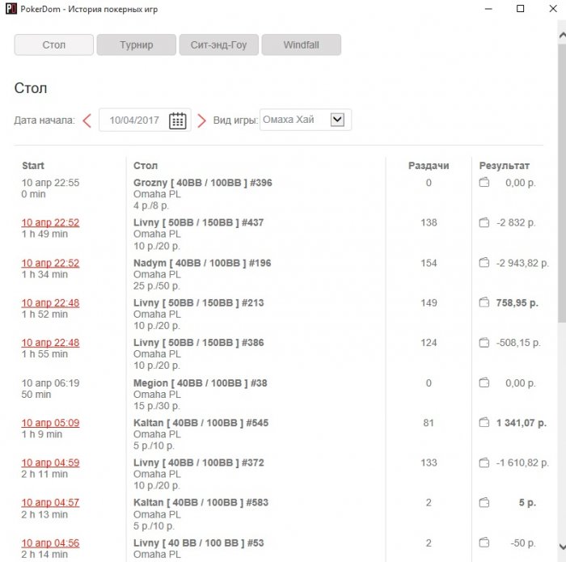Click the scrollbar down arrow
The height and width of the screenshot is (562, 566).
click(x=562, y=546)
